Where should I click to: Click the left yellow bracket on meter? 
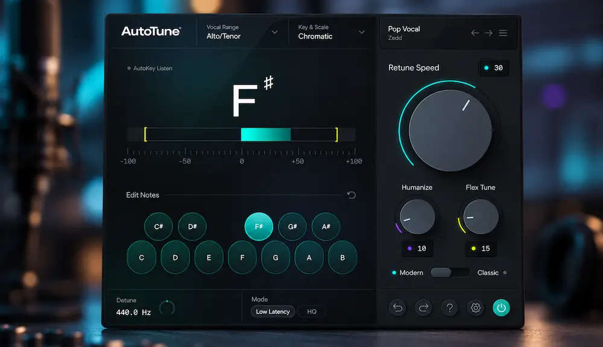[x=145, y=135]
